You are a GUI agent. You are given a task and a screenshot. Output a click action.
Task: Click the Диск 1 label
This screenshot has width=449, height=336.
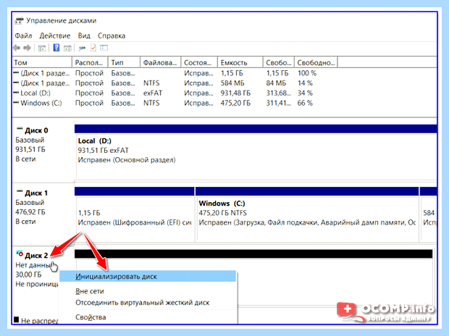tap(36, 193)
